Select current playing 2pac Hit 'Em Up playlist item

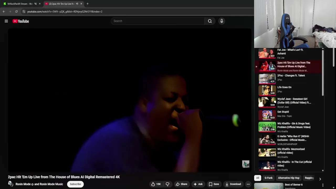pos(288,66)
